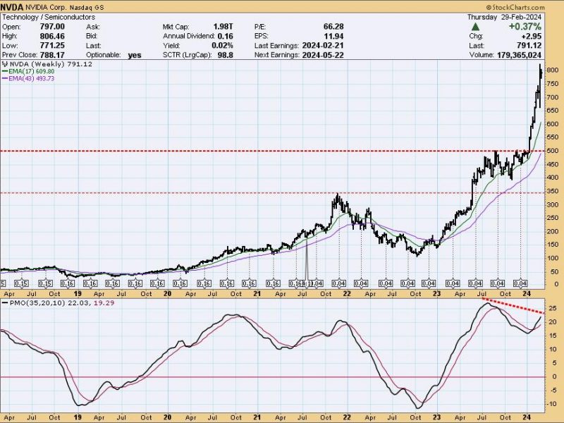Viewport: 564px width, 423px height.
Task: Click the -5 label on PMO axis
Action: tap(553, 391)
